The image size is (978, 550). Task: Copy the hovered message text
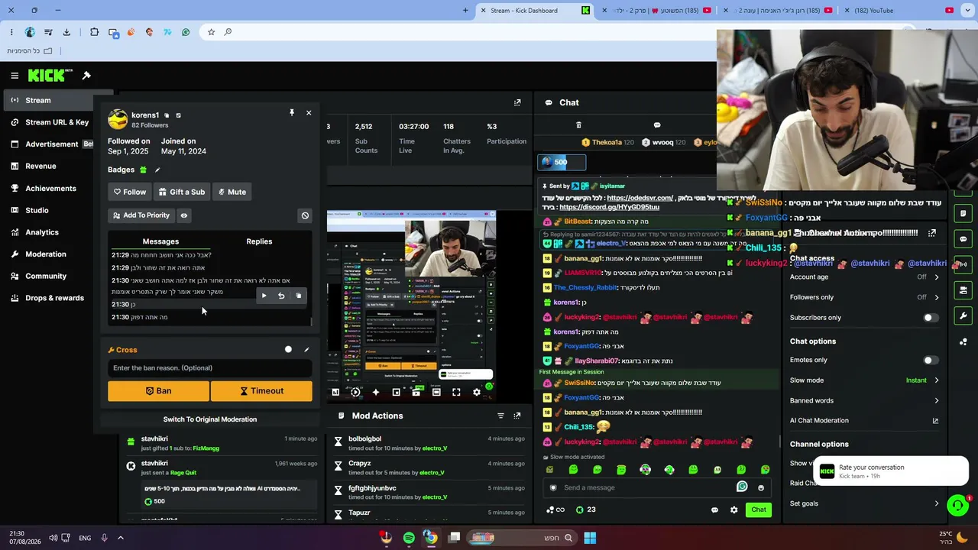click(x=299, y=296)
